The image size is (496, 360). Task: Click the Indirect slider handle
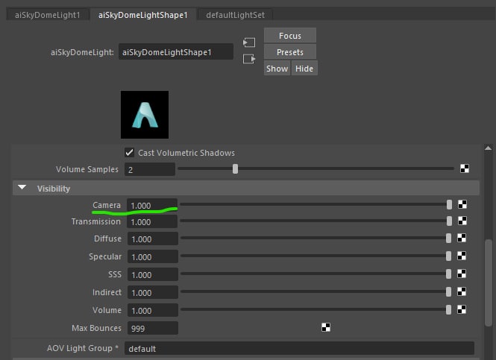pos(448,291)
